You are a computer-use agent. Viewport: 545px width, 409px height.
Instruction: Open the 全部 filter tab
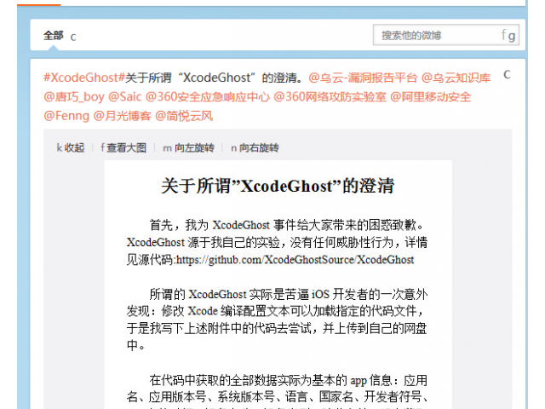(x=53, y=36)
